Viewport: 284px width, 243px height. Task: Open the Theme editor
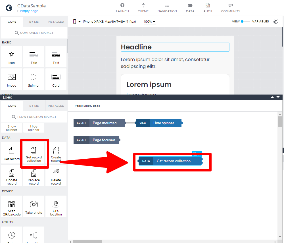pos(143,8)
